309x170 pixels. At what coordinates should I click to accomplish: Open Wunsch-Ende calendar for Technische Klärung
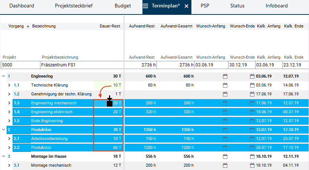pos(253,85)
